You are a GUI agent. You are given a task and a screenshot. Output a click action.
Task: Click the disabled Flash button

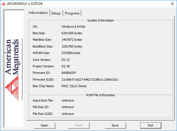coord(79,125)
